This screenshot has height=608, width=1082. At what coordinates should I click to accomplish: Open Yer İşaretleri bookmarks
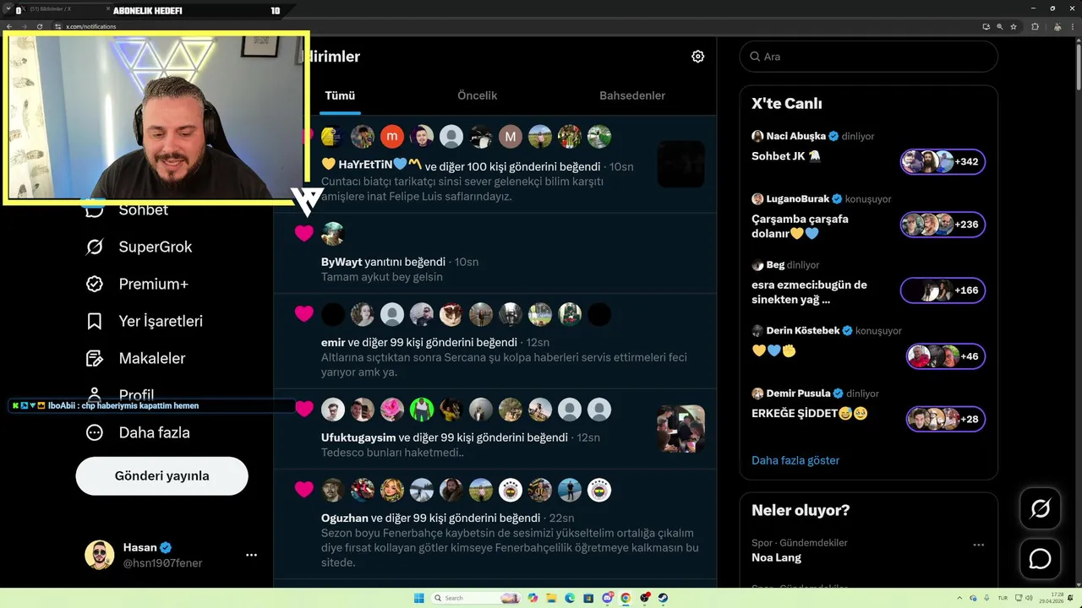coord(144,321)
